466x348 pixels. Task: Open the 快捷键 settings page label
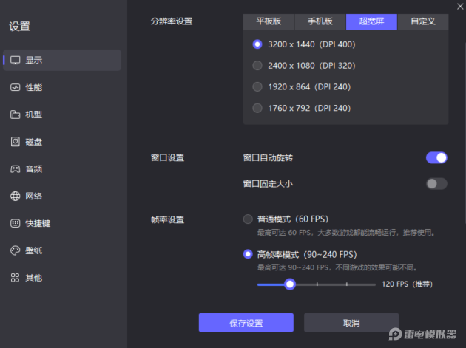pyautogui.click(x=38, y=223)
